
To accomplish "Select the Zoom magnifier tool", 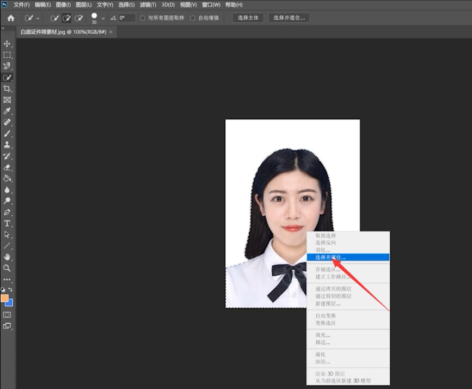I will (7, 268).
